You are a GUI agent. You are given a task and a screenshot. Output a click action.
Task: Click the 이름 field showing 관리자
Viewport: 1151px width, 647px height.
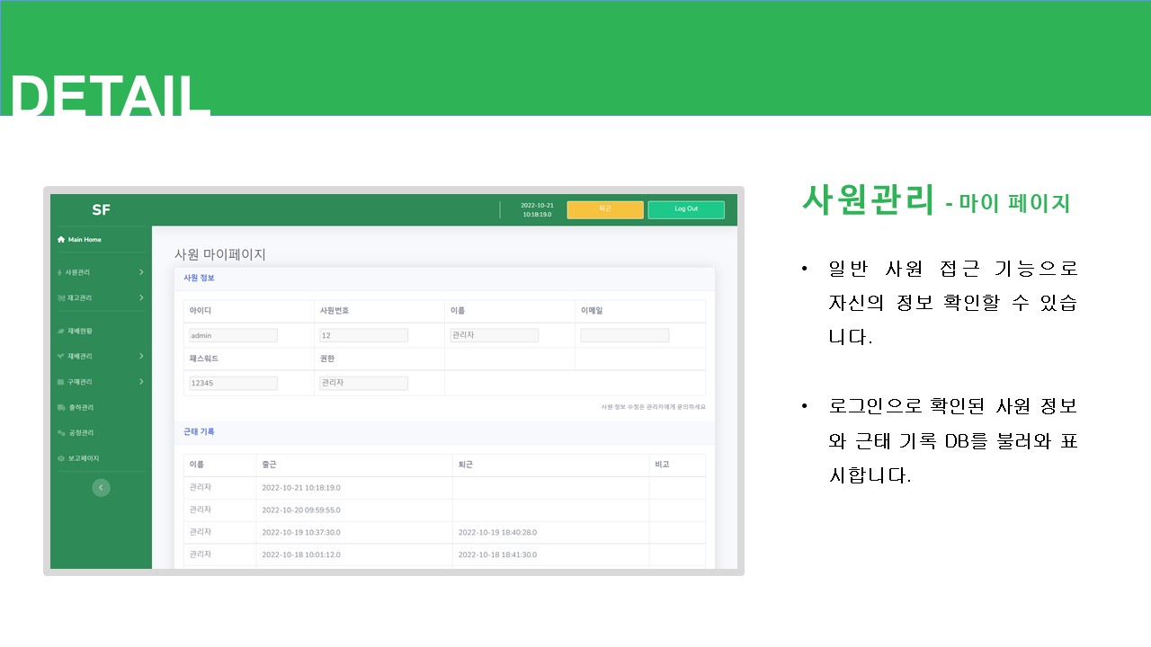(x=494, y=335)
